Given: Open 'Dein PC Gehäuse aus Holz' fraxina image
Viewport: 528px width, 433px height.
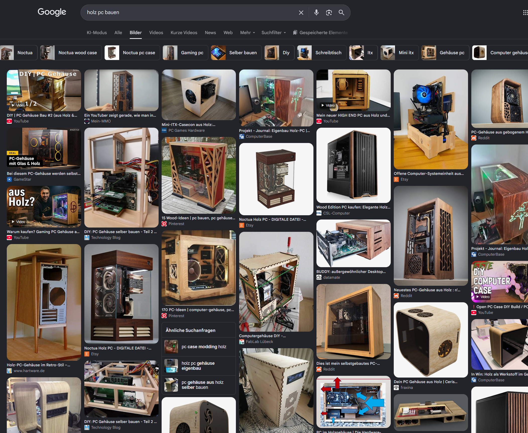Looking at the screenshot, I should (431, 340).
